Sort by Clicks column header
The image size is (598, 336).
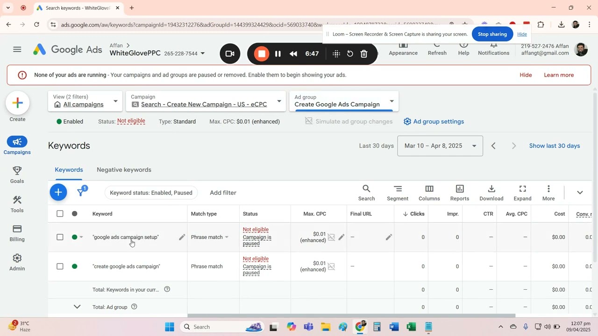coord(413,214)
